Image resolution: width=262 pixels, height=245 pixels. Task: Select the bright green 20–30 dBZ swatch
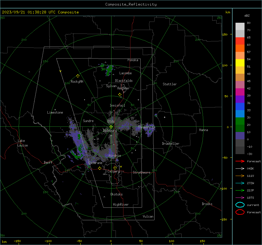tap(240, 121)
